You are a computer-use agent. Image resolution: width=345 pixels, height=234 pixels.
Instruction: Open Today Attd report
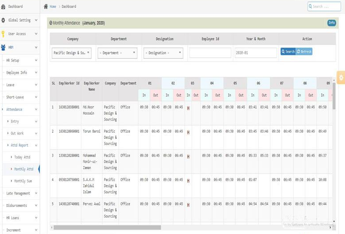coord(22,157)
